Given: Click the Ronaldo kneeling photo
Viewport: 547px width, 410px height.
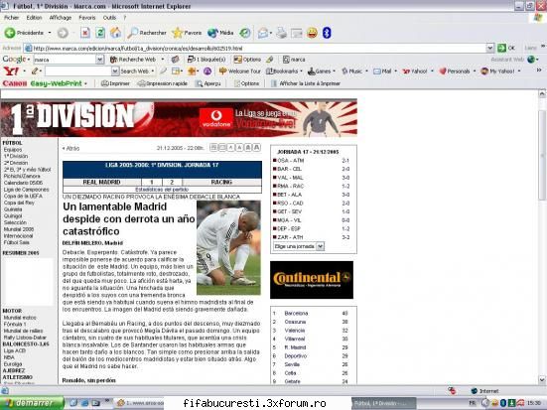Looking at the screenshot, I should tap(228, 248).
